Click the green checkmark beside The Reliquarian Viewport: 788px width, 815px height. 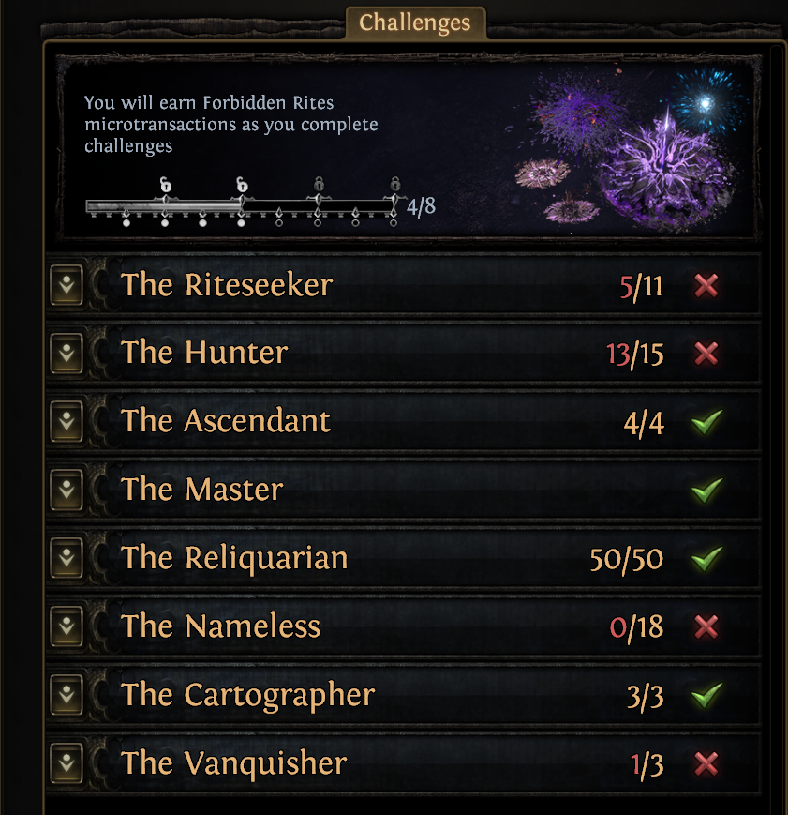point(706,558)
